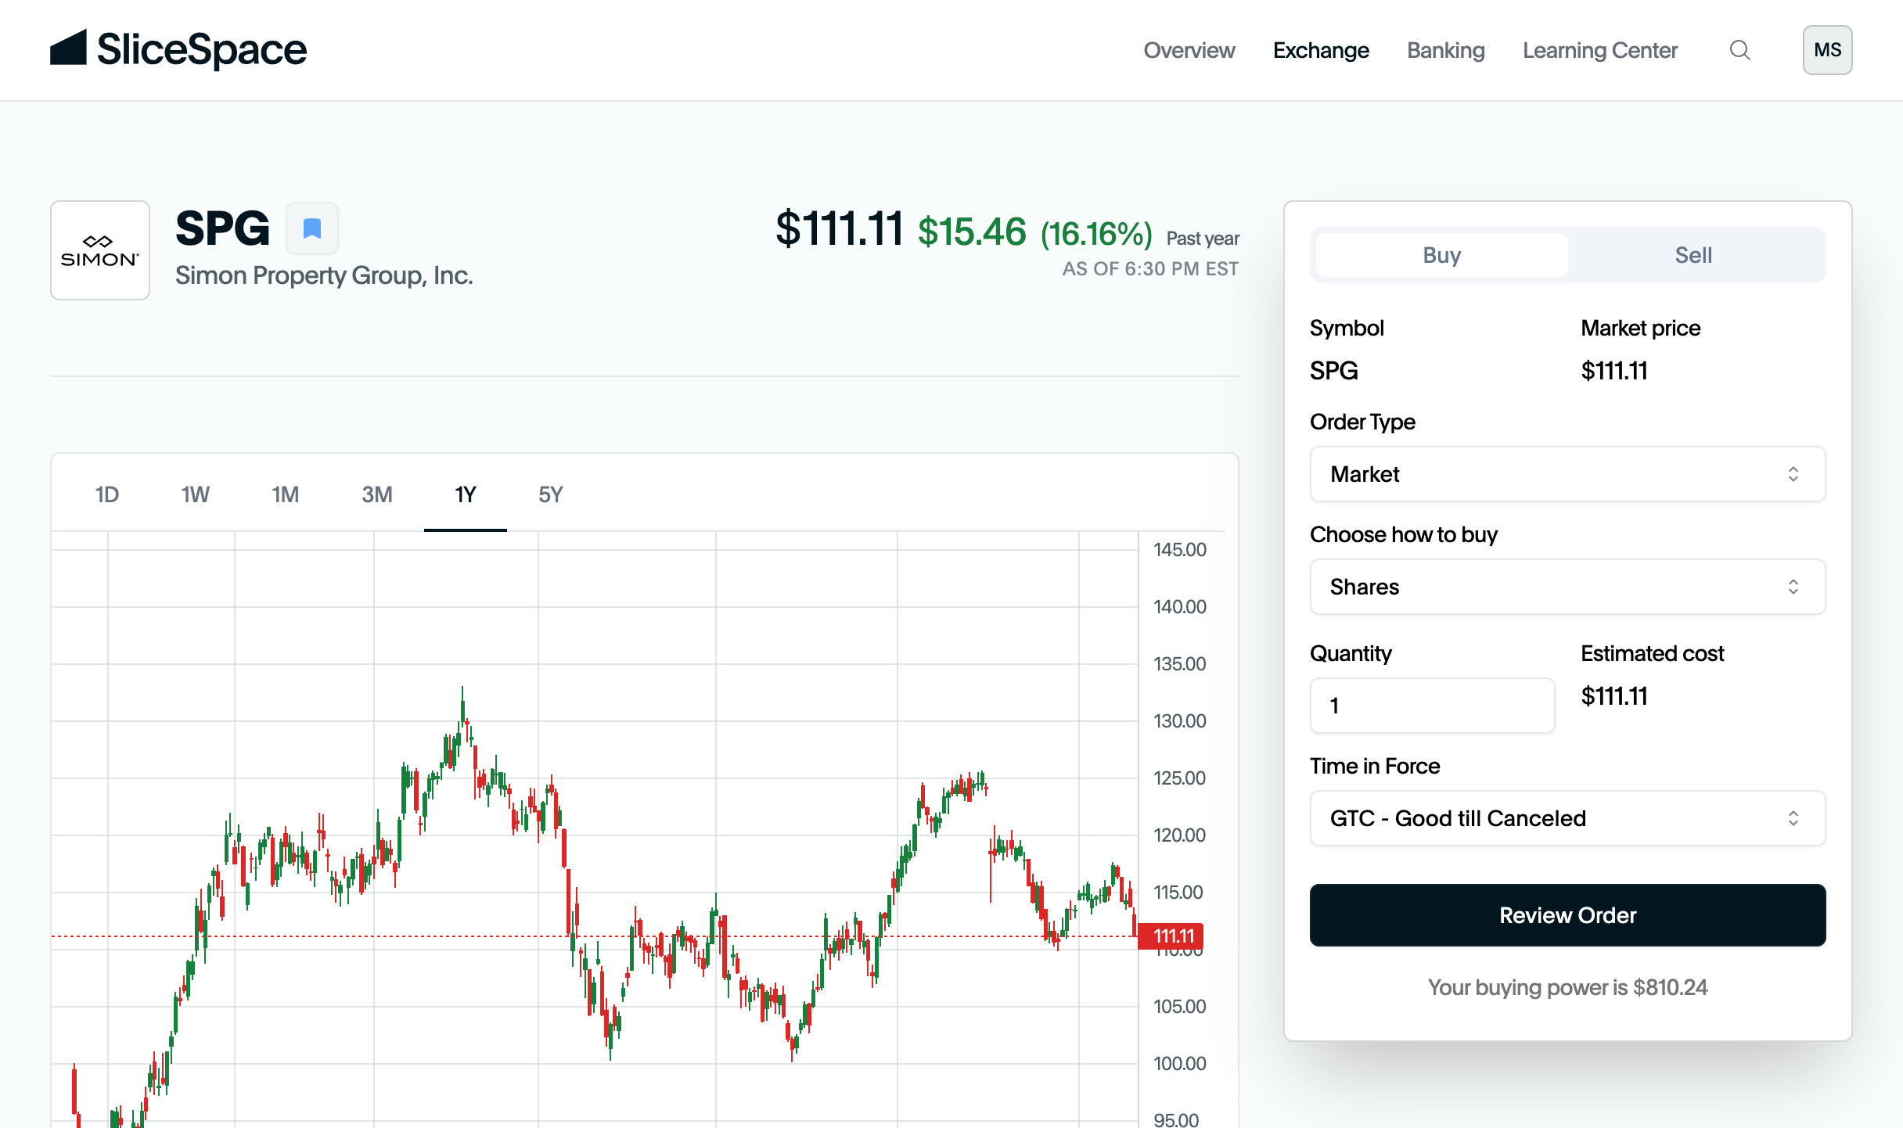Click the Simon Property Group logo
The image size is (1903, 1128).
point(99,250)
